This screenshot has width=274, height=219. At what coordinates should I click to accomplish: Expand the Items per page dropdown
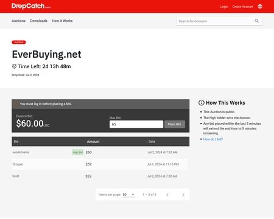[x=128, y=195]
